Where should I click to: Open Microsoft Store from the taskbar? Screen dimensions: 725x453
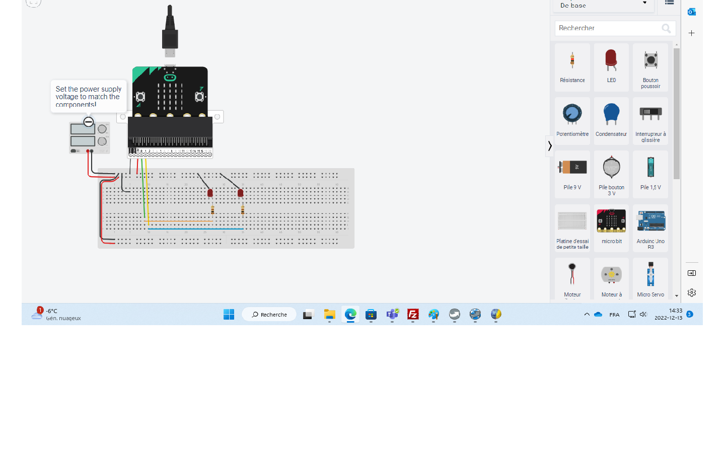[x=371, y=315]
